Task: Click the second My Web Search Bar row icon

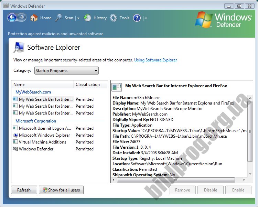Action: point(15,106)
